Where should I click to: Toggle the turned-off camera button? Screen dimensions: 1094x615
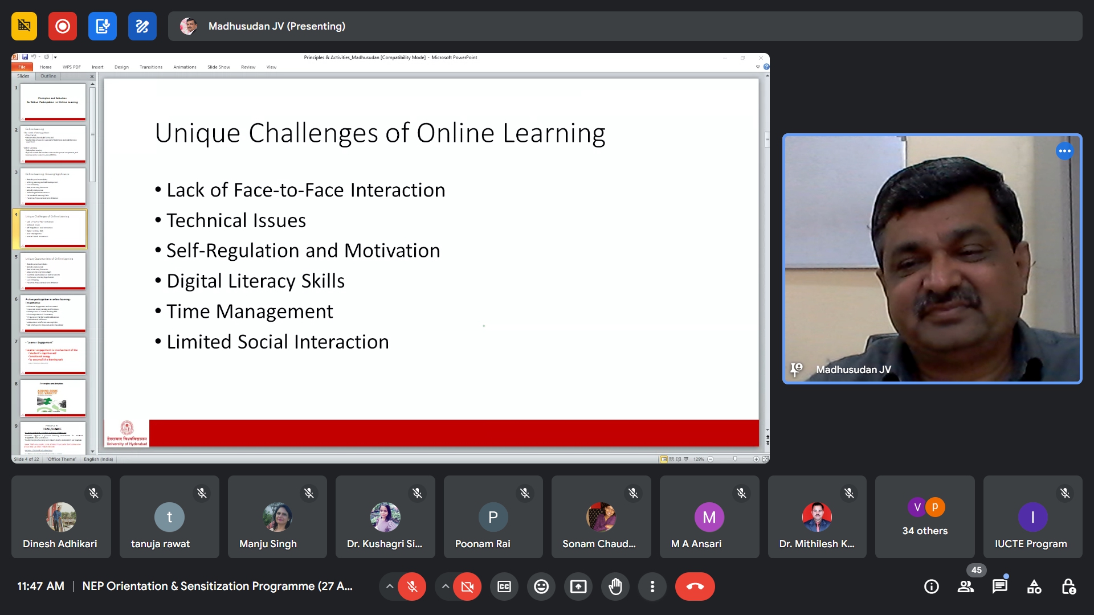click(x=467, y=587)
